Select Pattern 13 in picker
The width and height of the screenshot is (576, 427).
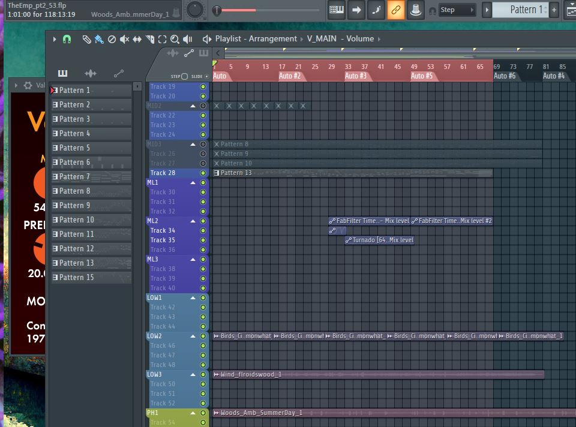[x=91, y=263]
